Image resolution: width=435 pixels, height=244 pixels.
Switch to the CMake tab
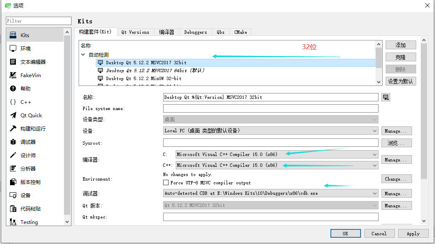(x=241, y=32)
